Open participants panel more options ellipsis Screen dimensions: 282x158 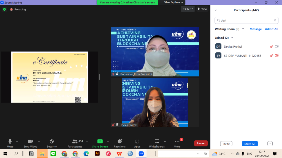[x=270, y=143]
